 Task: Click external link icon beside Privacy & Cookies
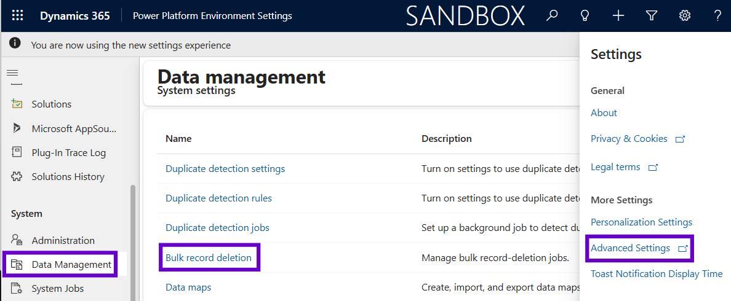(680, 139)
